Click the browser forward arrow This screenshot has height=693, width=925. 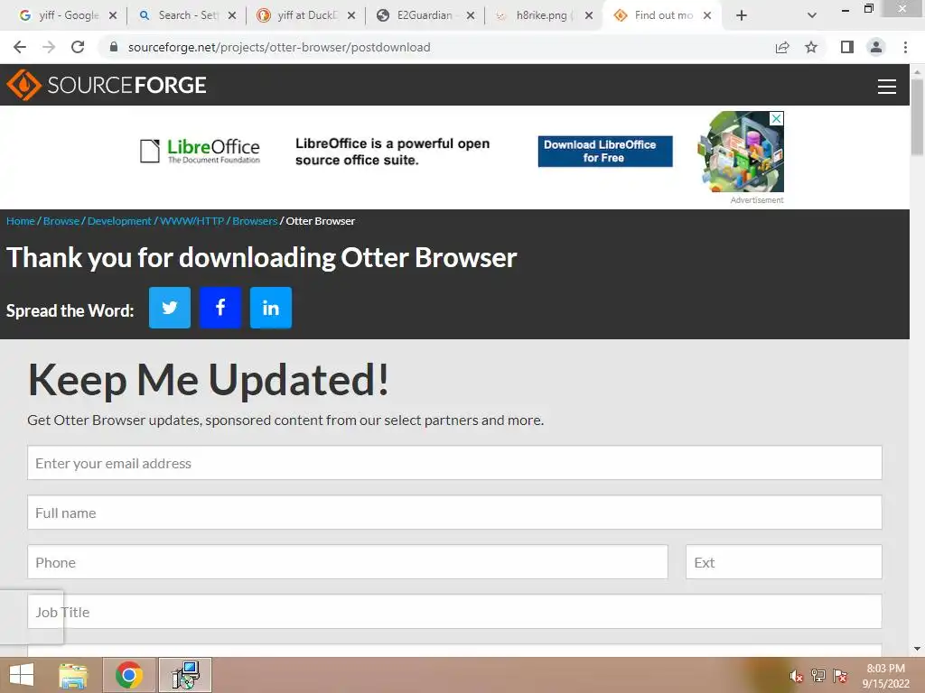[49, 47]
